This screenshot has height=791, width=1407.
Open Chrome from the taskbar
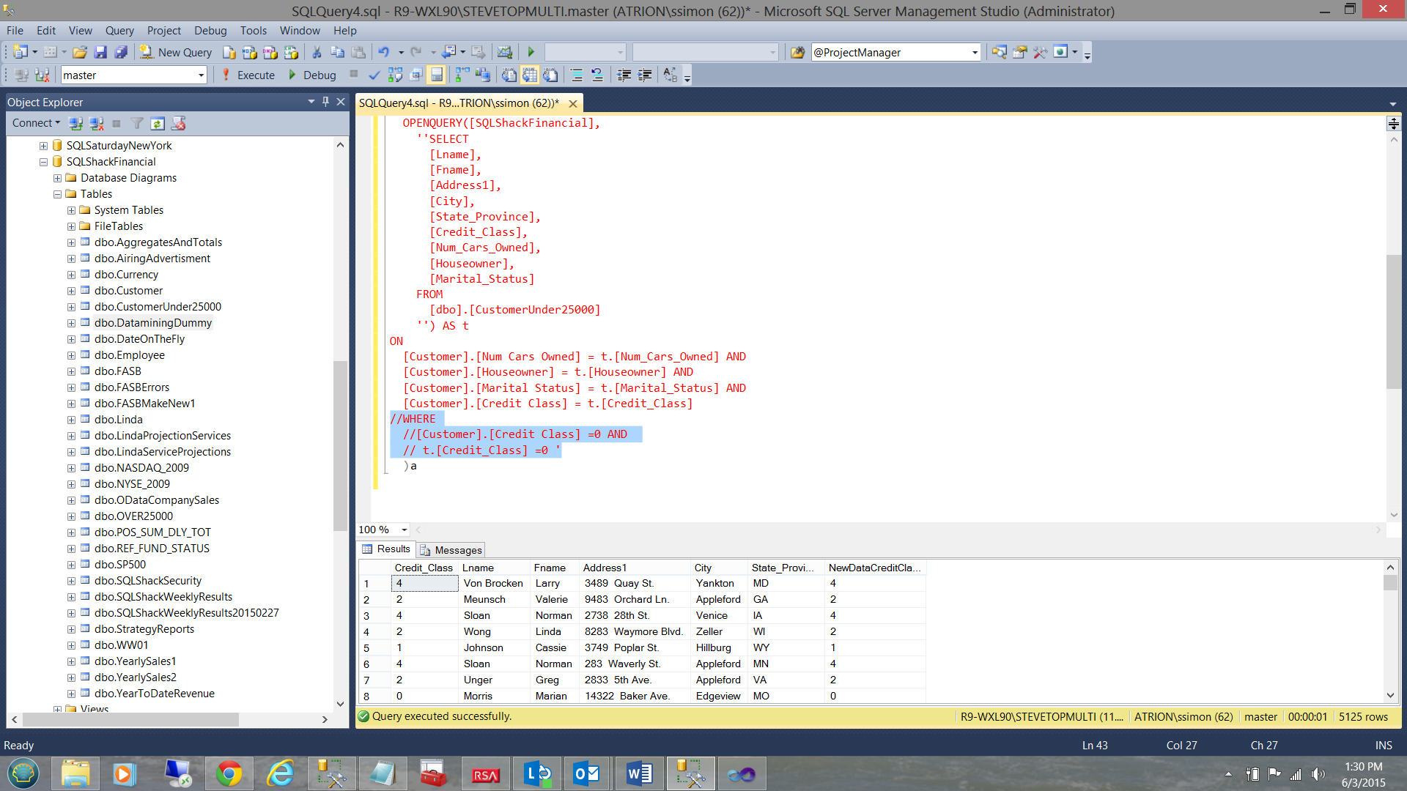pos(229,773)
